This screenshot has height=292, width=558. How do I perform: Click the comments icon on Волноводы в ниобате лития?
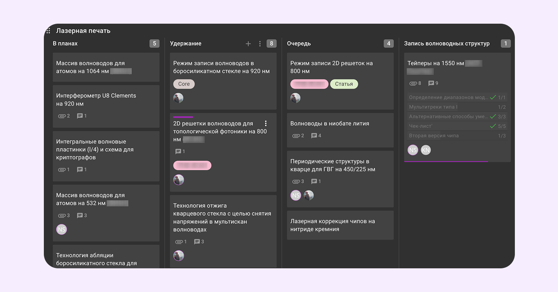coord(314,136)
